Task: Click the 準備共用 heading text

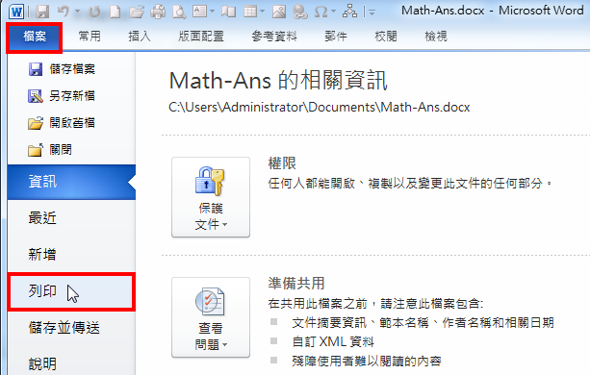Action: point(296,284)
